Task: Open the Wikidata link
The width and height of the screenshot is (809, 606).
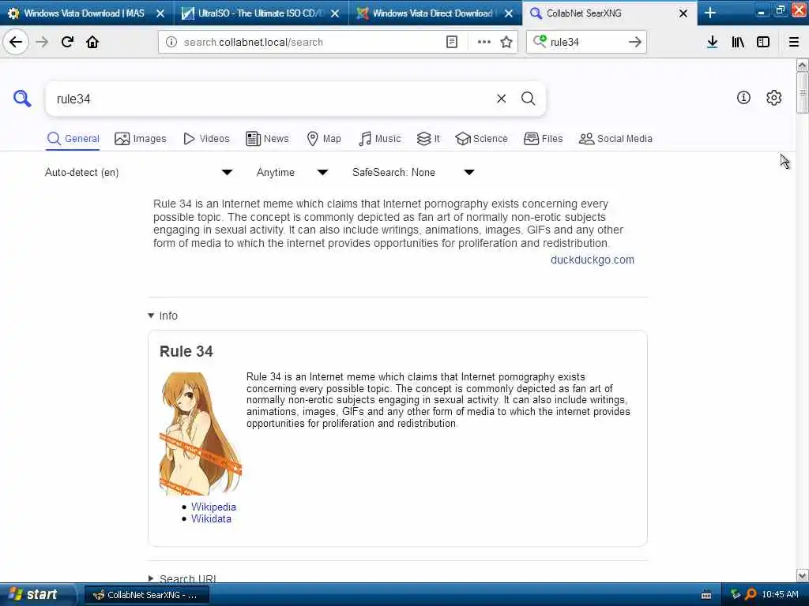Action: [211, 518]
